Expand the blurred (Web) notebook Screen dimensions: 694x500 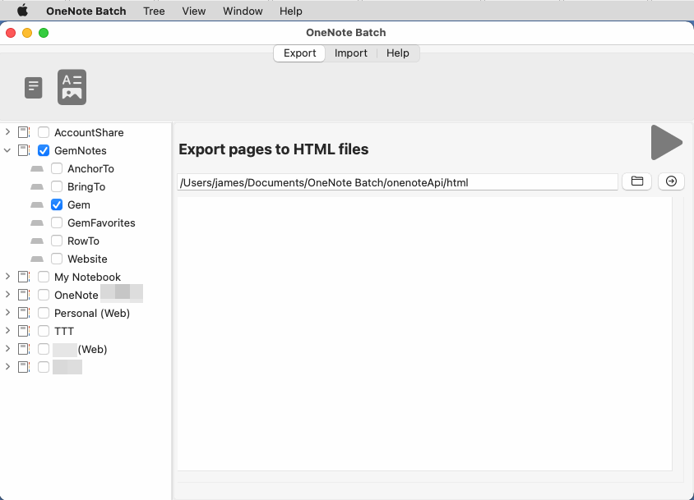pos(7,348)
